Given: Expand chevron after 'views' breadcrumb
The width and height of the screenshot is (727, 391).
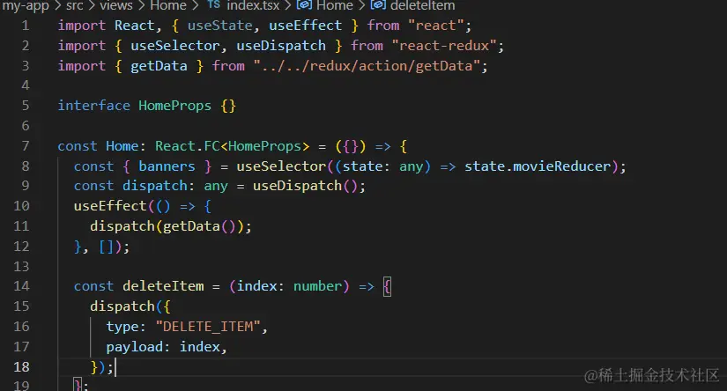Looking at the screenshot, I should pyautogui.click(x=141, y=5).
